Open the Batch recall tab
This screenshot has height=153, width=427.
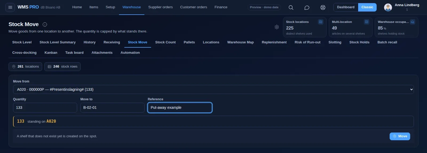[387, 42]
